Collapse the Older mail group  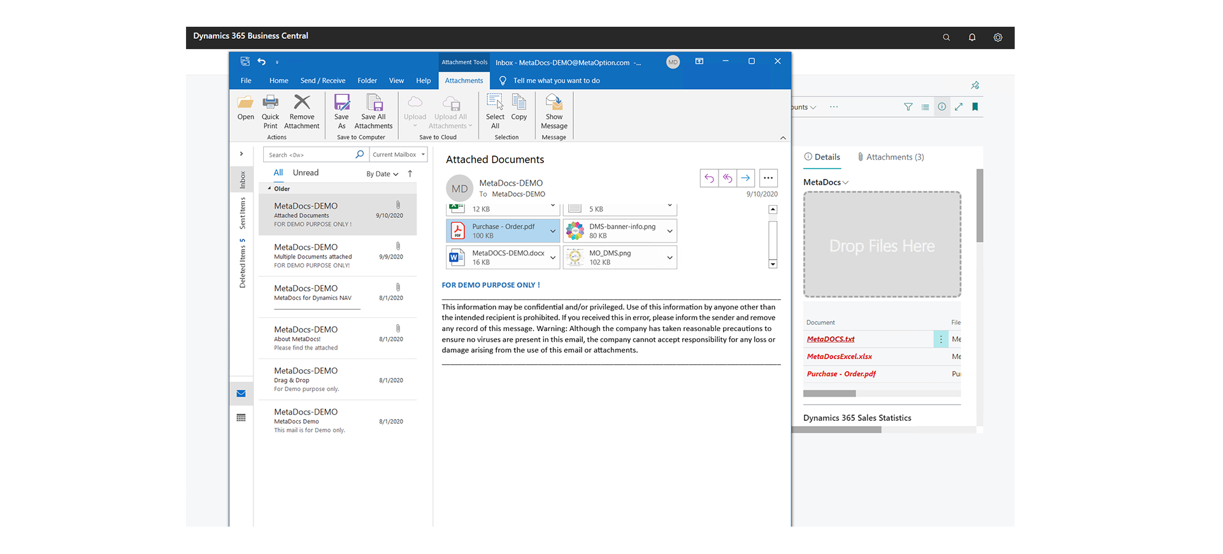(269, 188)
